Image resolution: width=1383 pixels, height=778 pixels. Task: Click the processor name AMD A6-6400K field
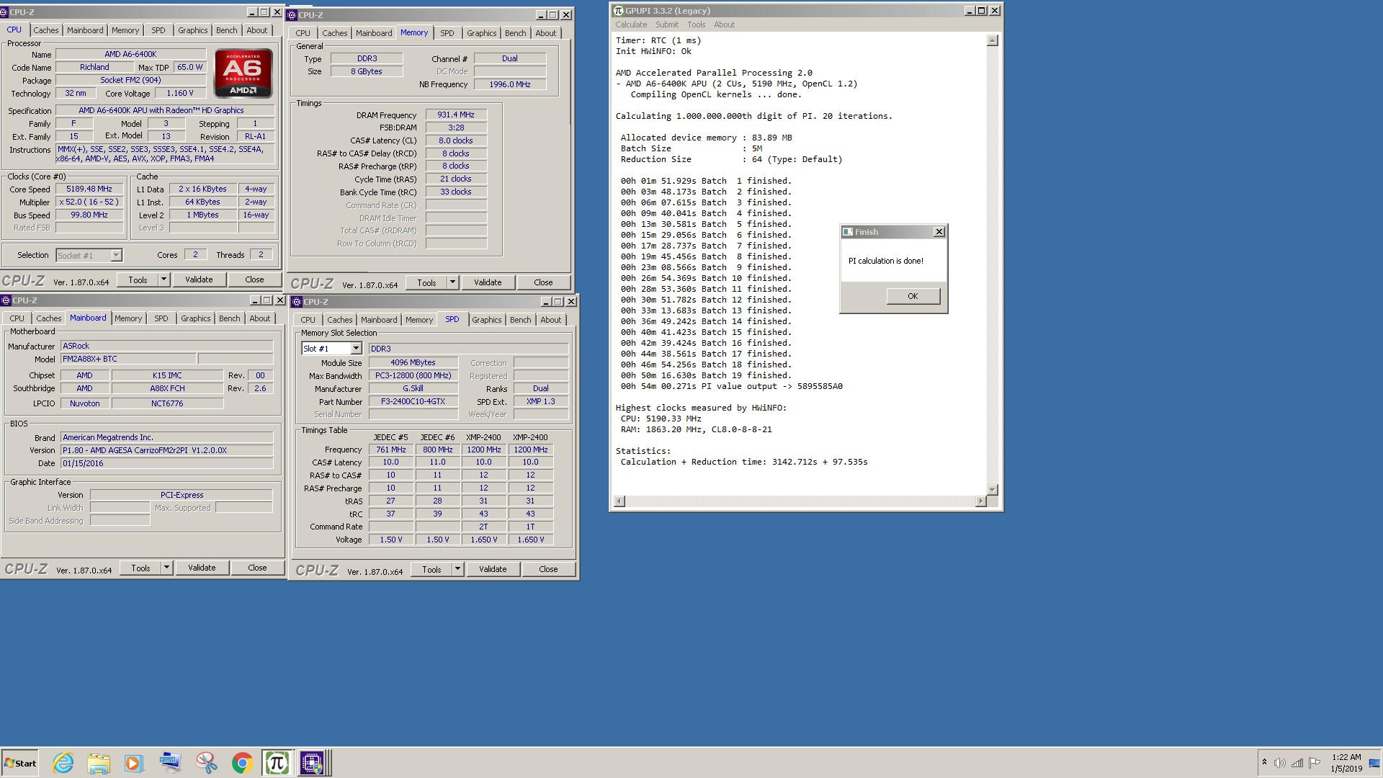point(130,54)
